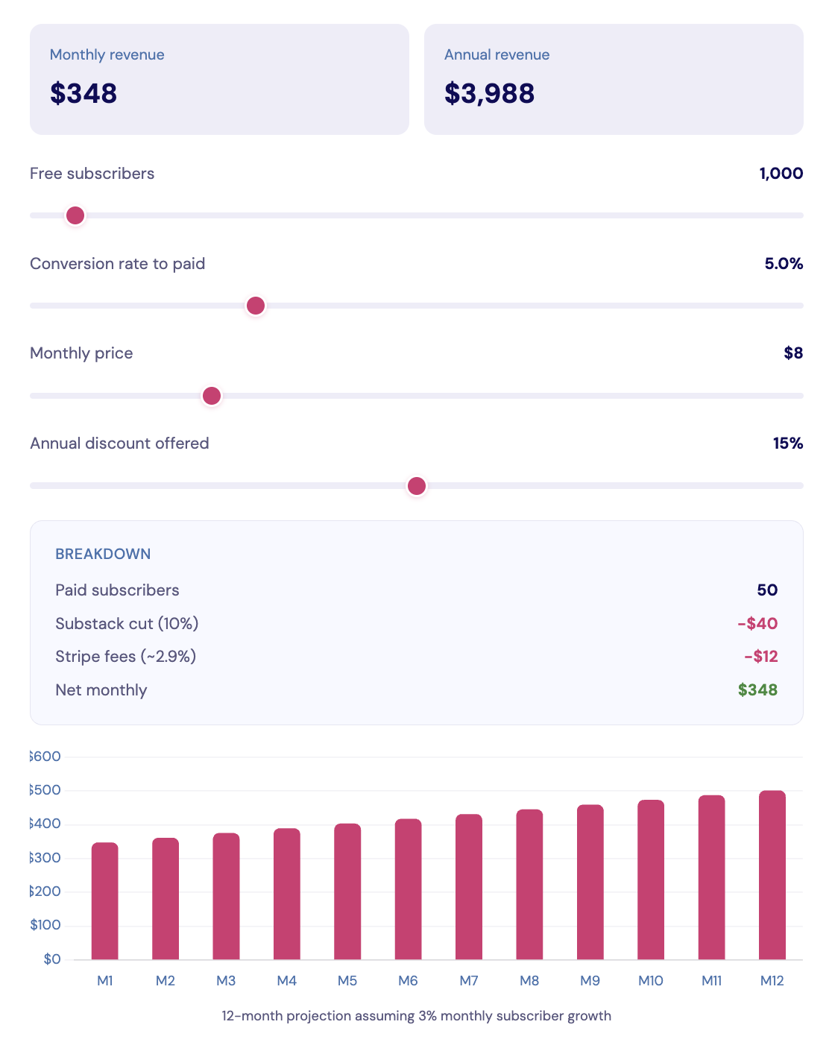The image size is (832, 1048).
Task: Click the 12-month projection caption text
Action: point(416,1015)
